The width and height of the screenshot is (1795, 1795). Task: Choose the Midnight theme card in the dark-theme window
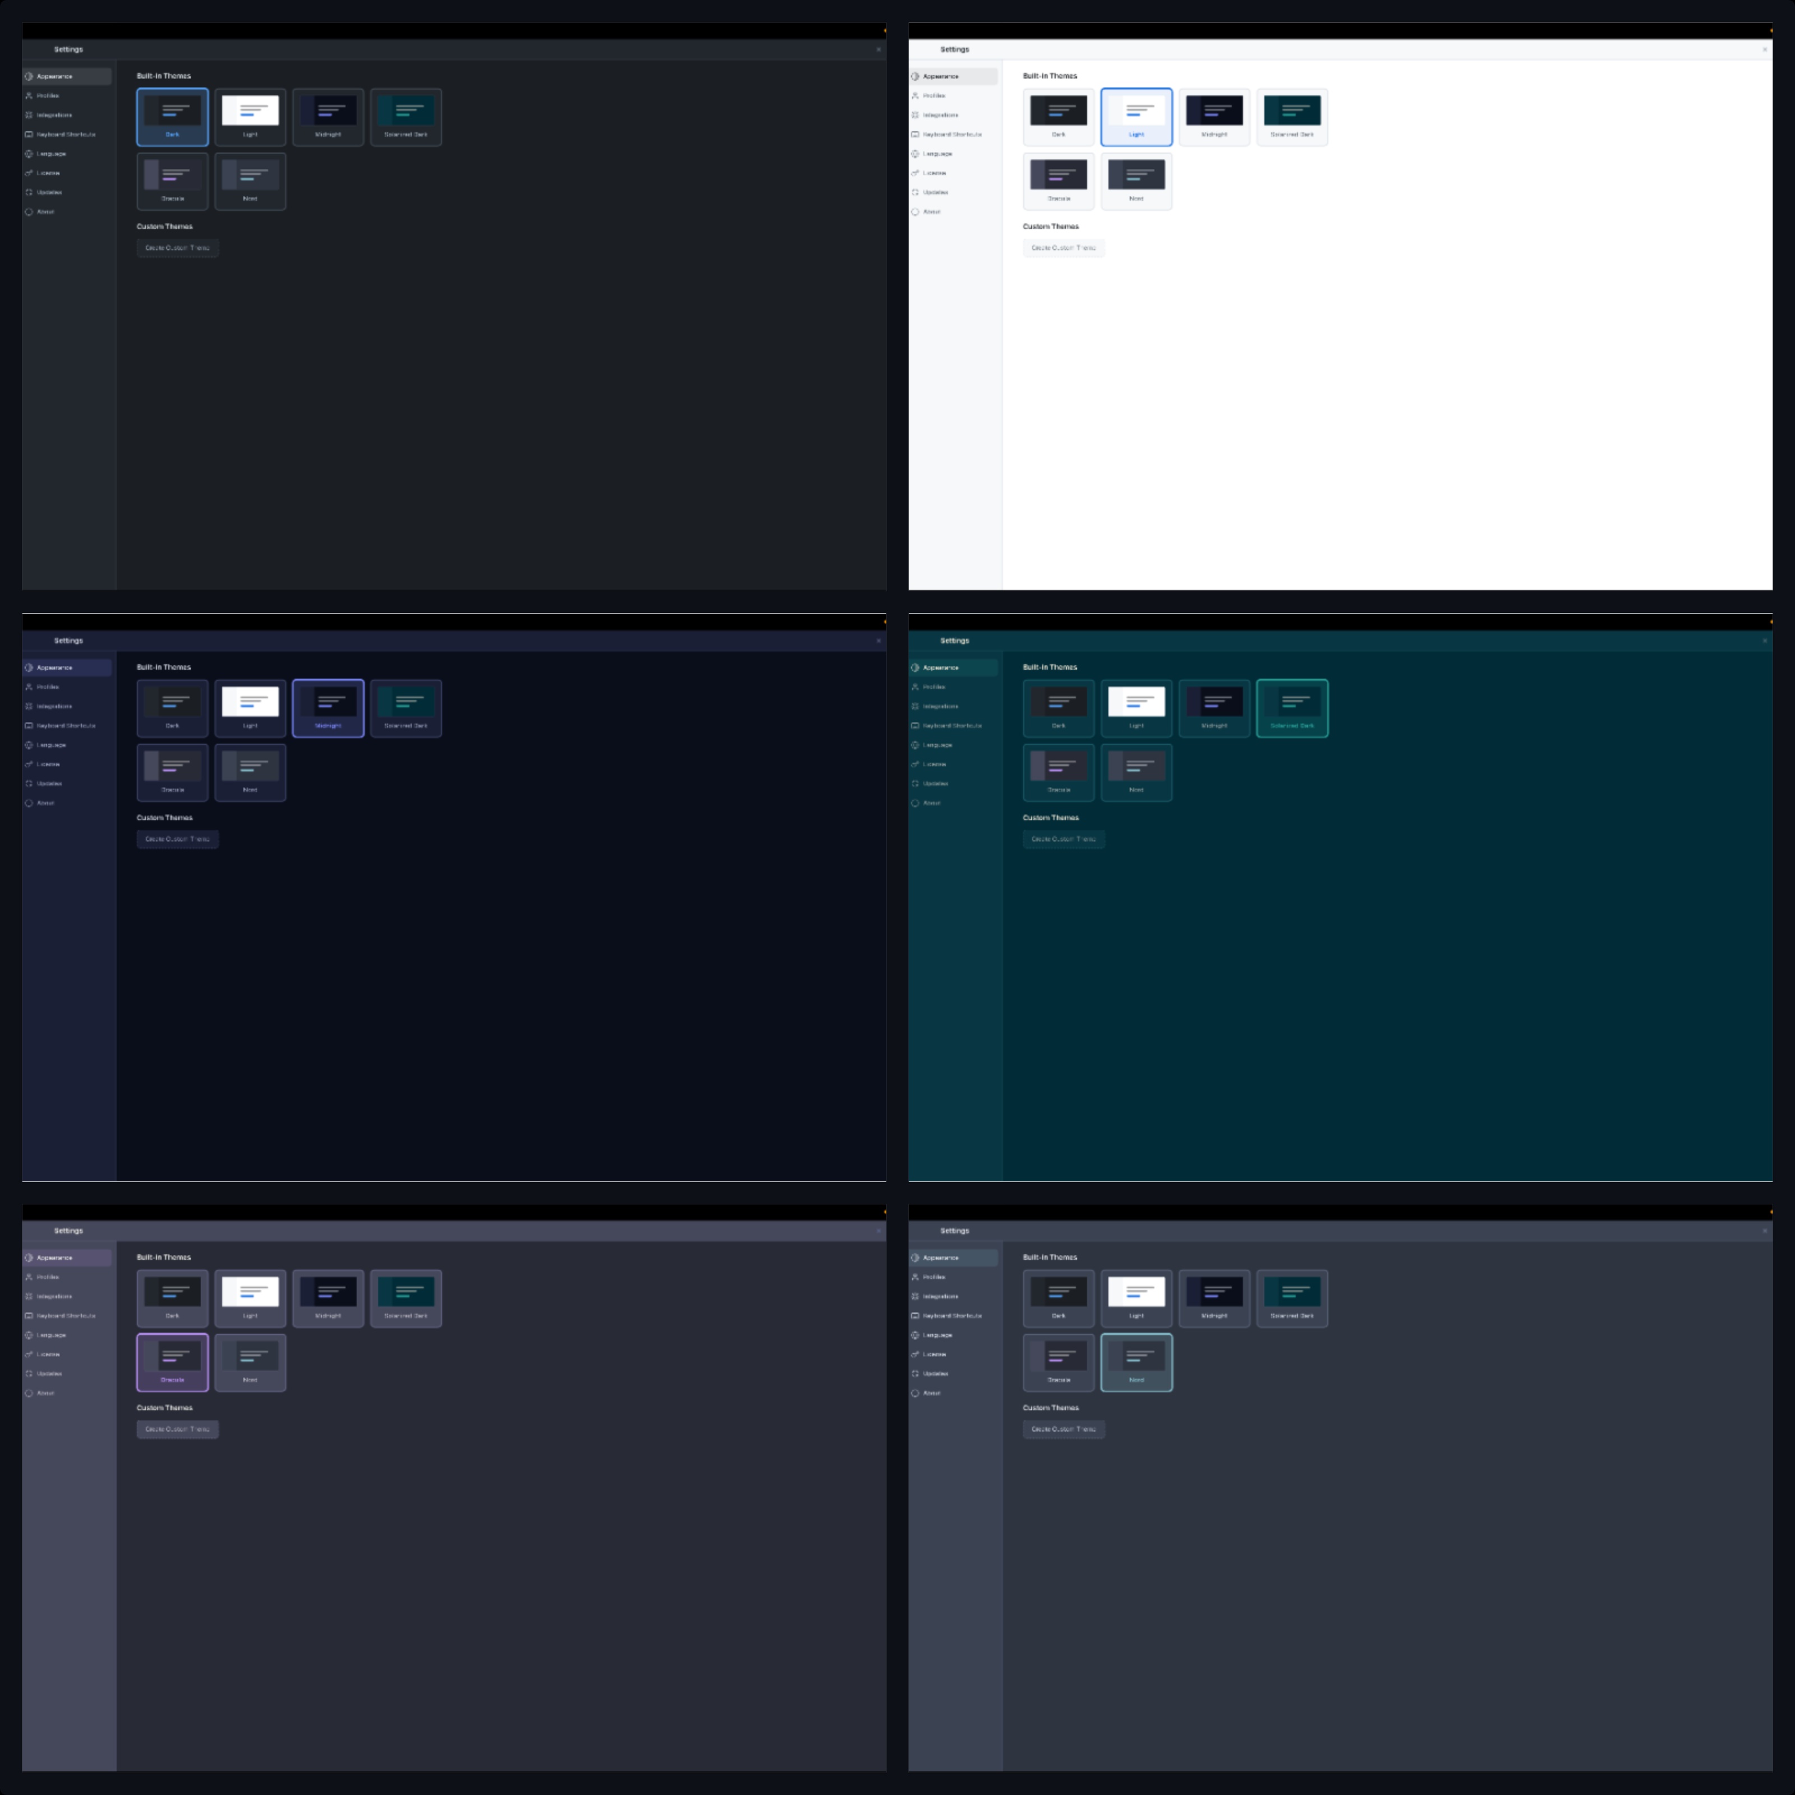[x=328, y=117]
